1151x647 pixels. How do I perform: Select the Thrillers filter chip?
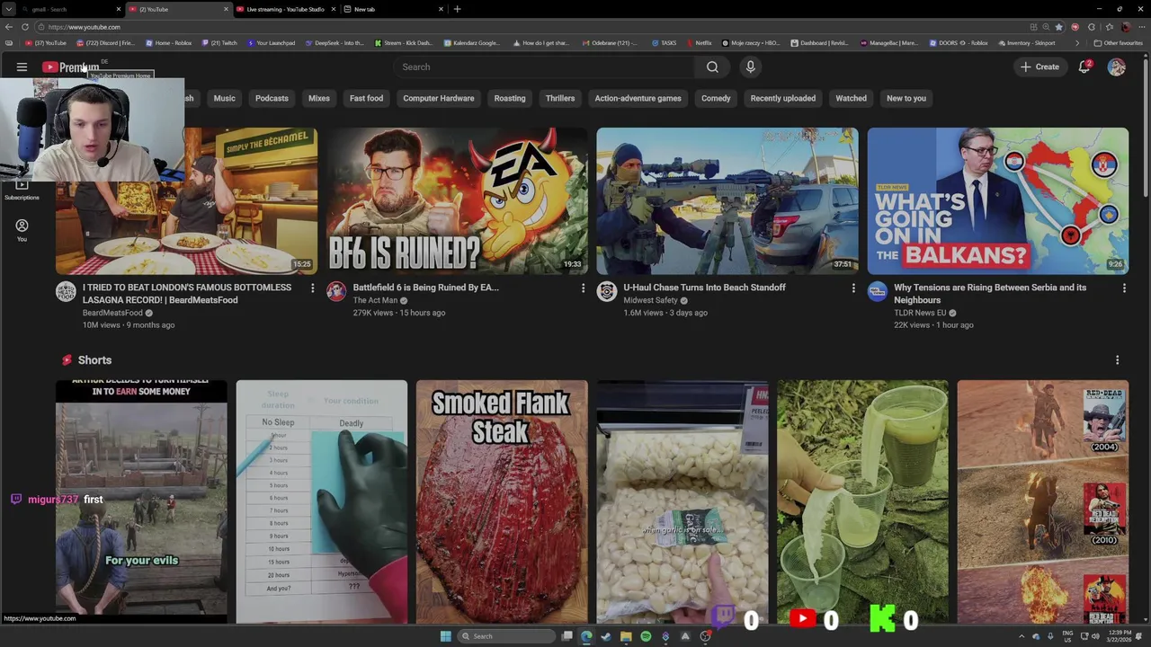[x=559, y=98]
